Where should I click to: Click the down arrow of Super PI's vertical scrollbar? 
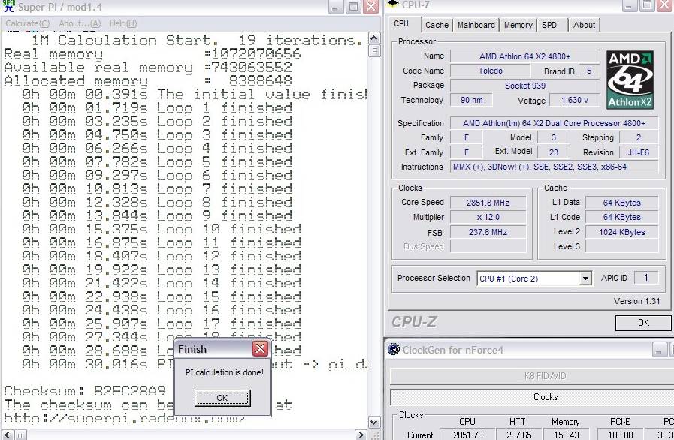click(374, 423)
